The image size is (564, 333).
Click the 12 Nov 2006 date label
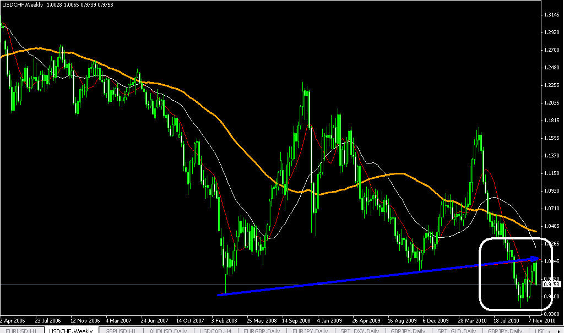(x=85, y=320)
